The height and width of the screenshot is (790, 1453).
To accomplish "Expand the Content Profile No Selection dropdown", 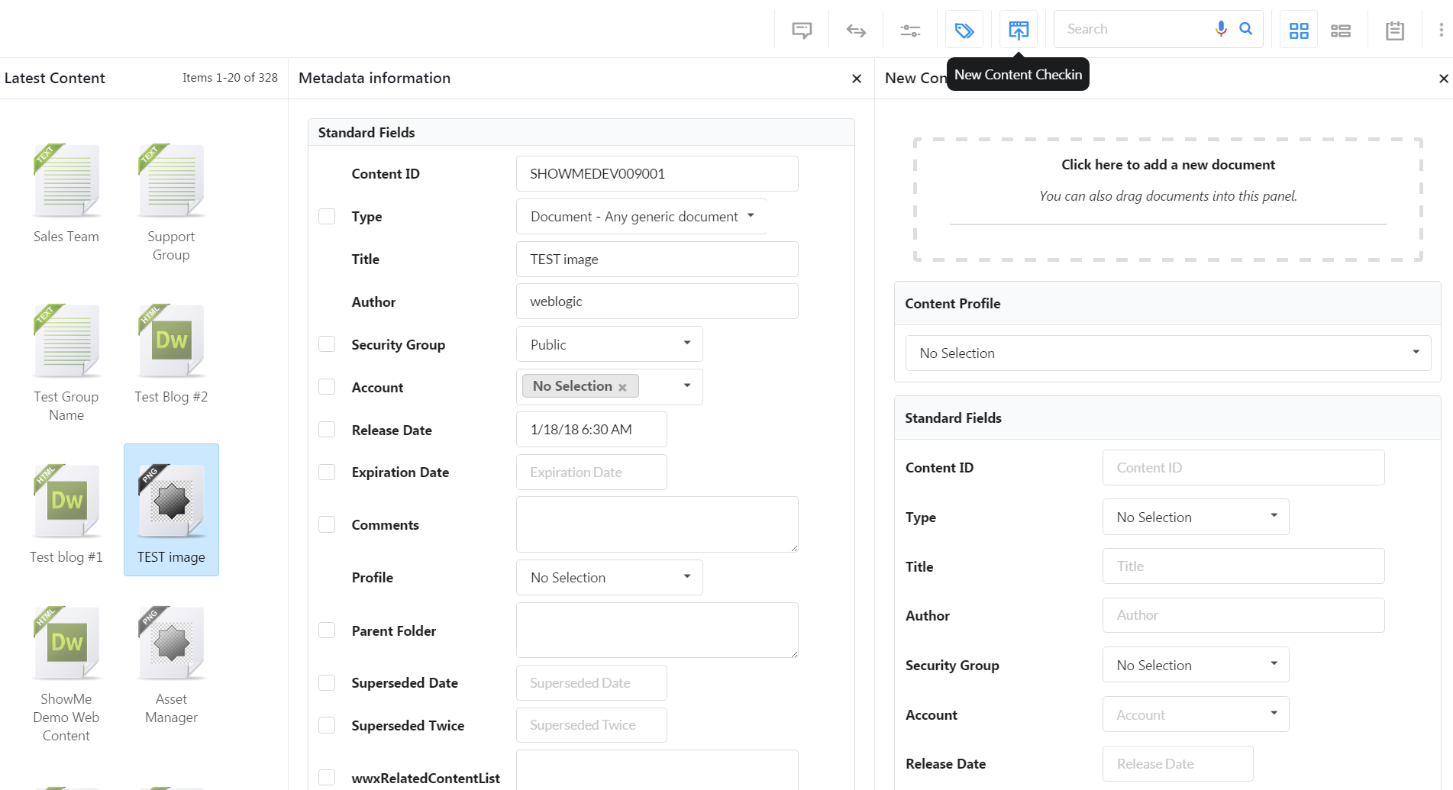I will 1167,353.
